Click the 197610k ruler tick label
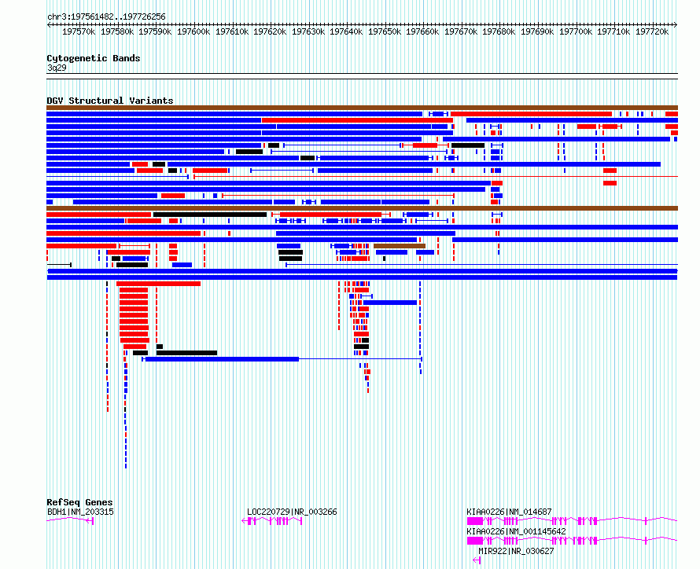Image resolution: width=700 pixels, height=569 pixels. (232, 31)
